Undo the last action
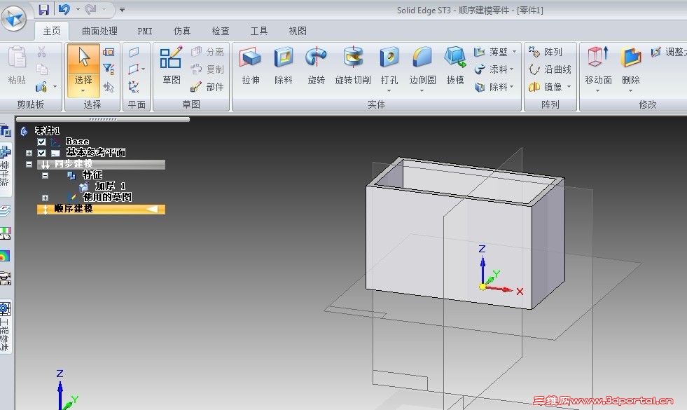The image size is (687, 410). [64, 9]
